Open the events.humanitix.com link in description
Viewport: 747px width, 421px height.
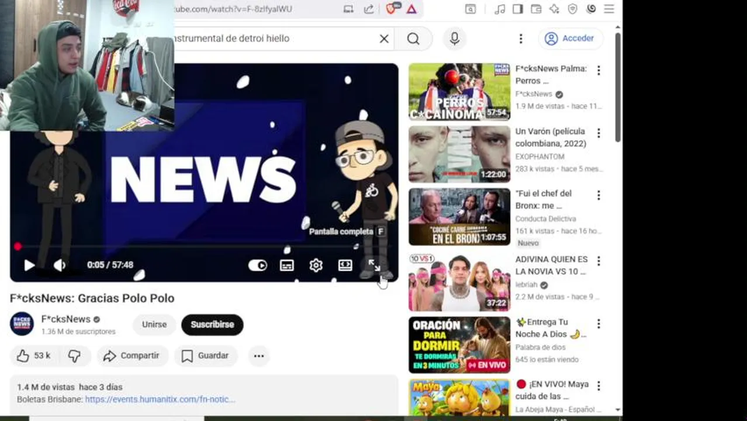click(160, 399)
